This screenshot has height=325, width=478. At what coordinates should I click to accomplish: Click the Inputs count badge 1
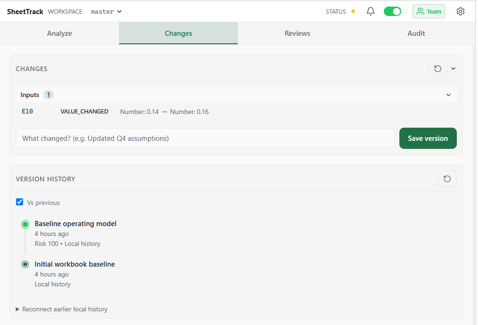pyautogui.click(x=49, y=95)
